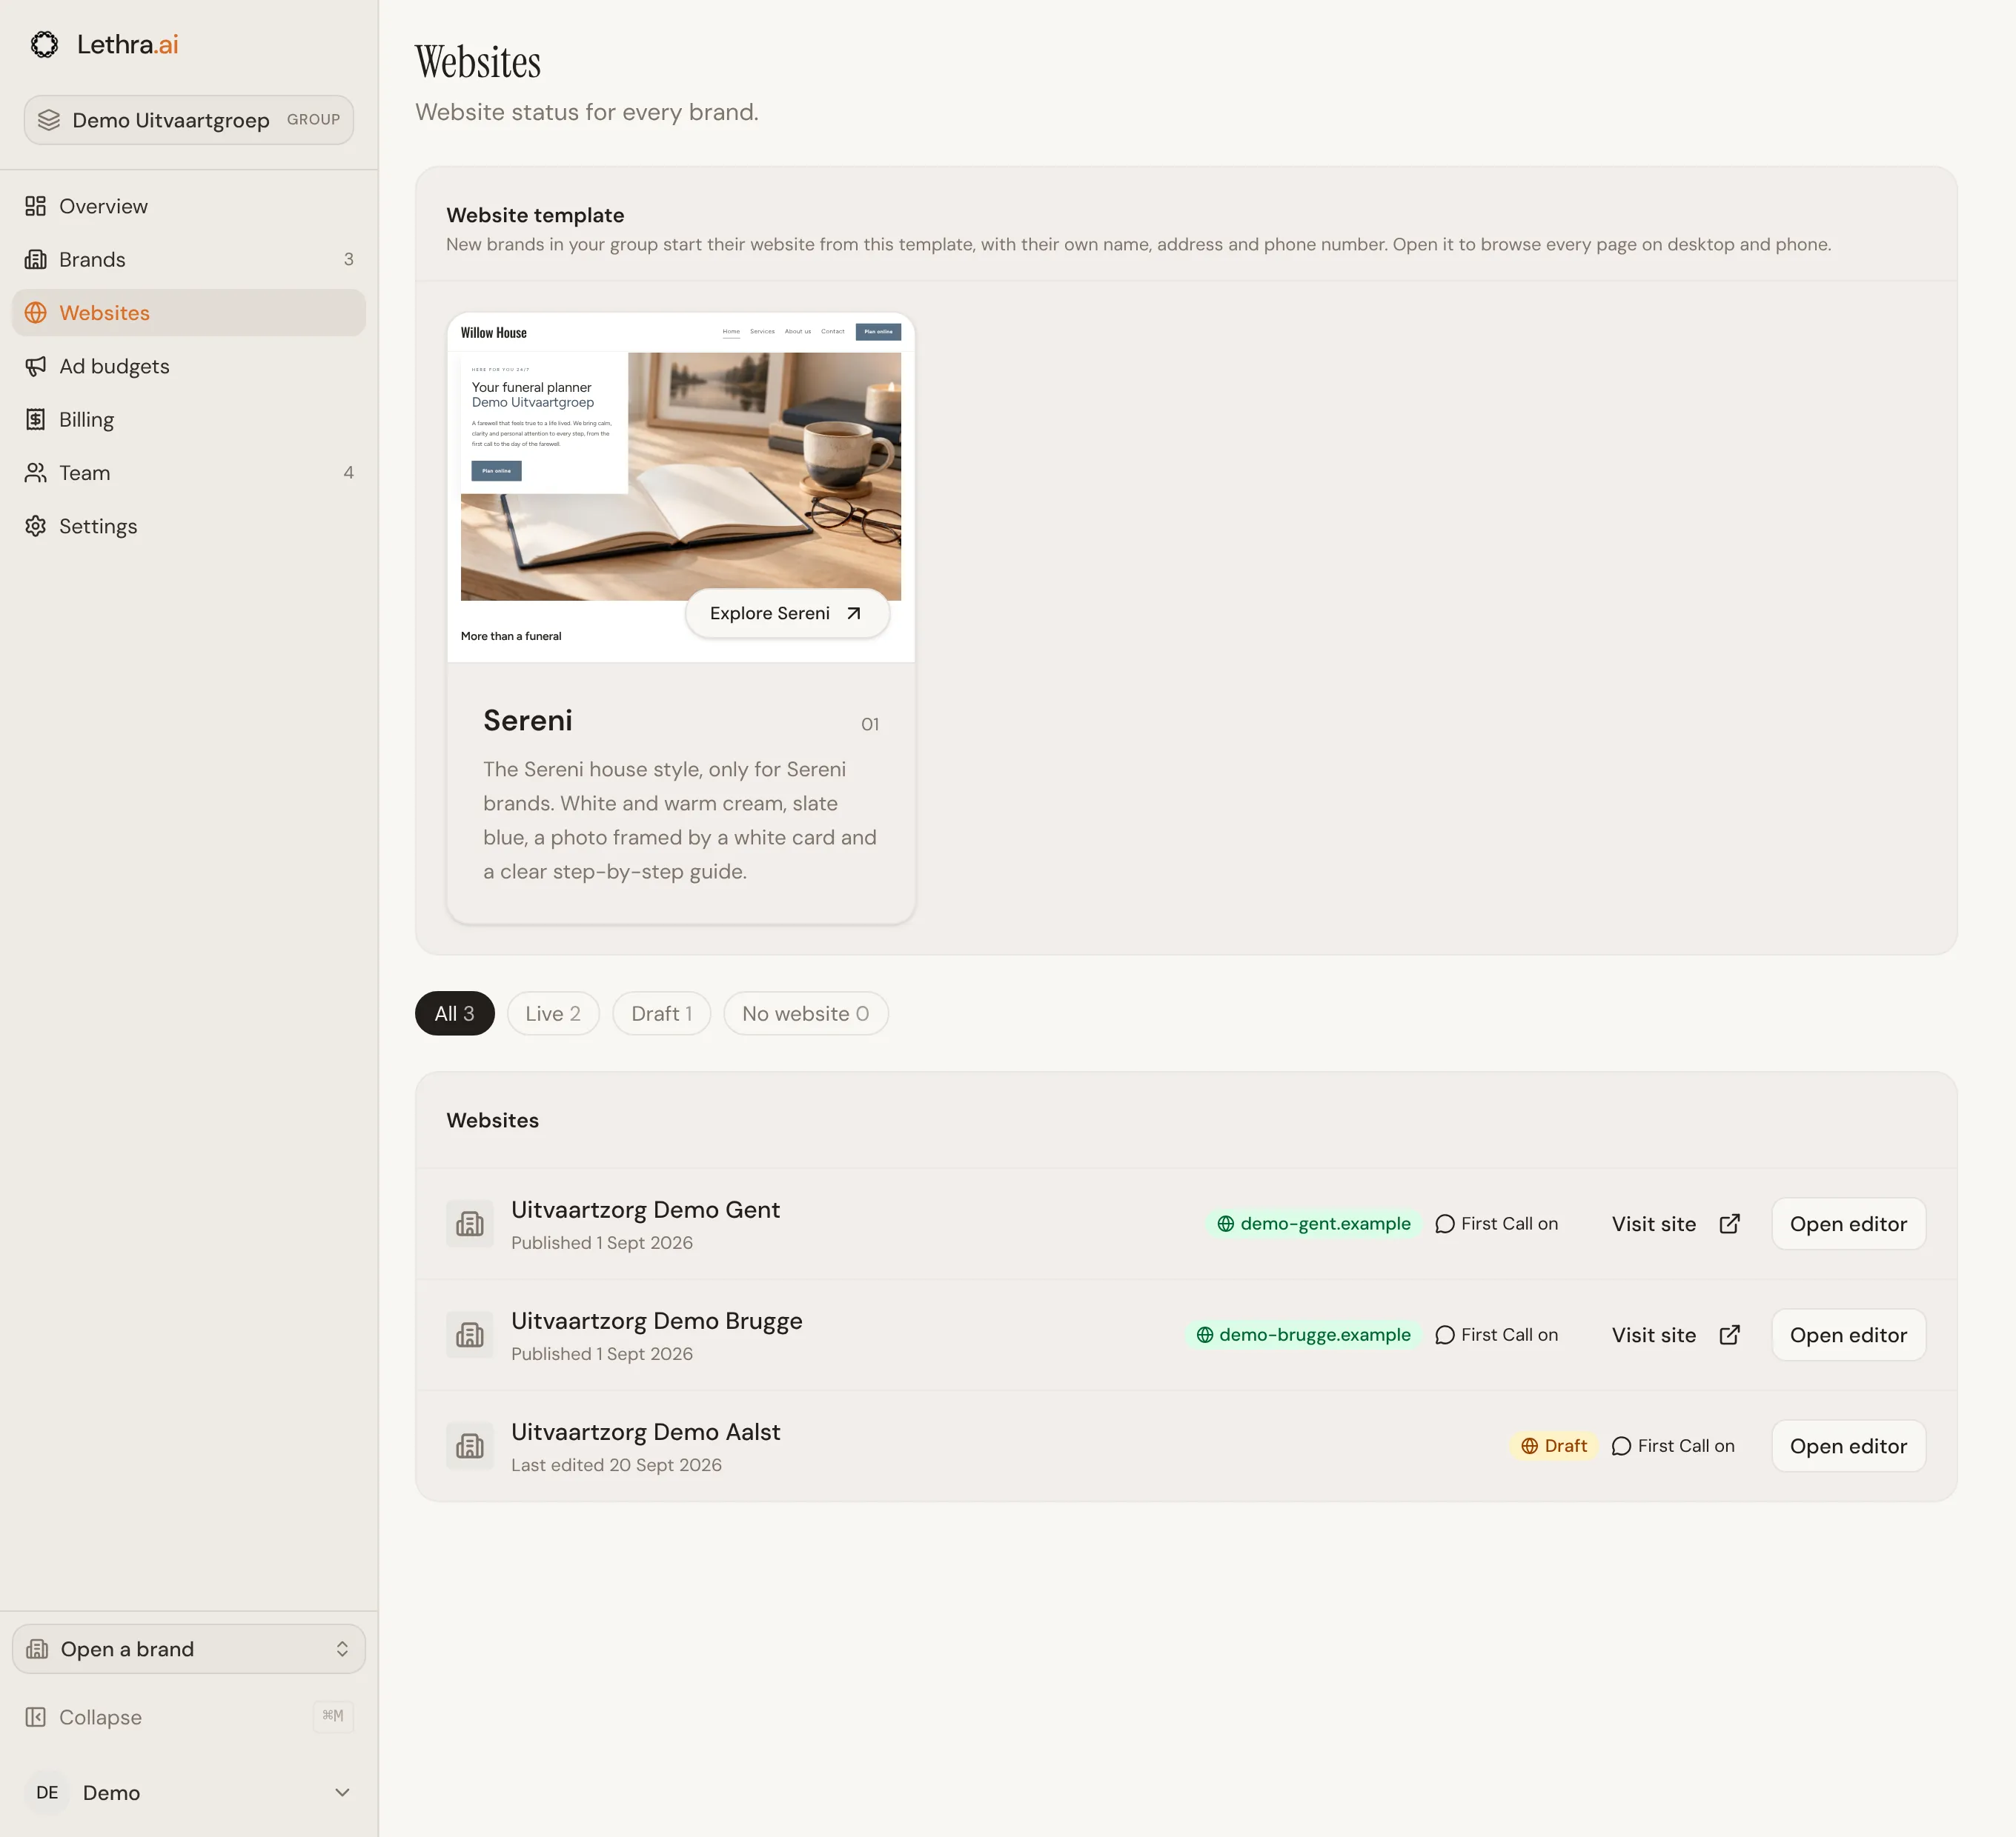This screenshot has height=1837, width=2016.
Task: Click the Draft status badge for Aalst
Action: point(1554,1445)
